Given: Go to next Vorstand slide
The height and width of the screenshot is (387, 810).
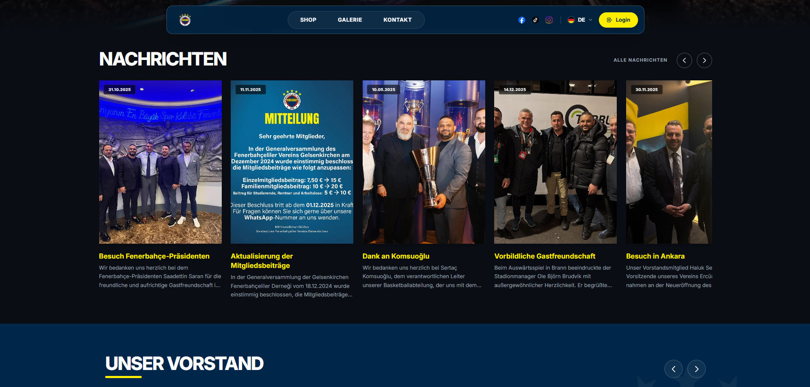Looking at the screenshot, I should tap(696, 369).
